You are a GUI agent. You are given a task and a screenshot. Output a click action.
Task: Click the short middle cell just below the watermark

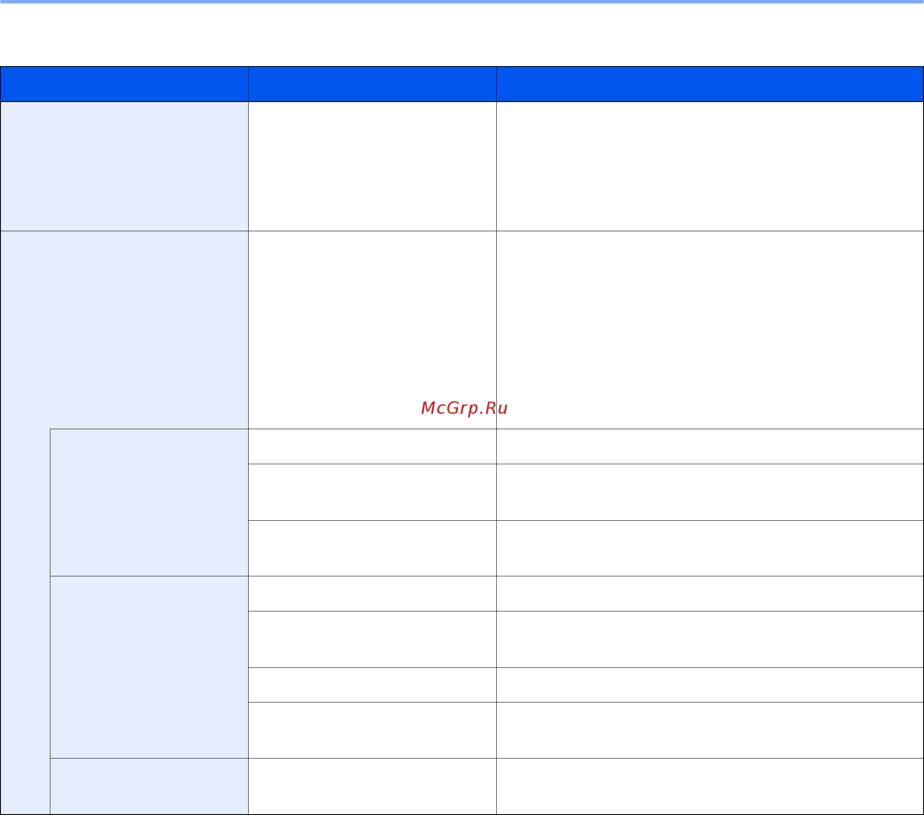(372, 446)
